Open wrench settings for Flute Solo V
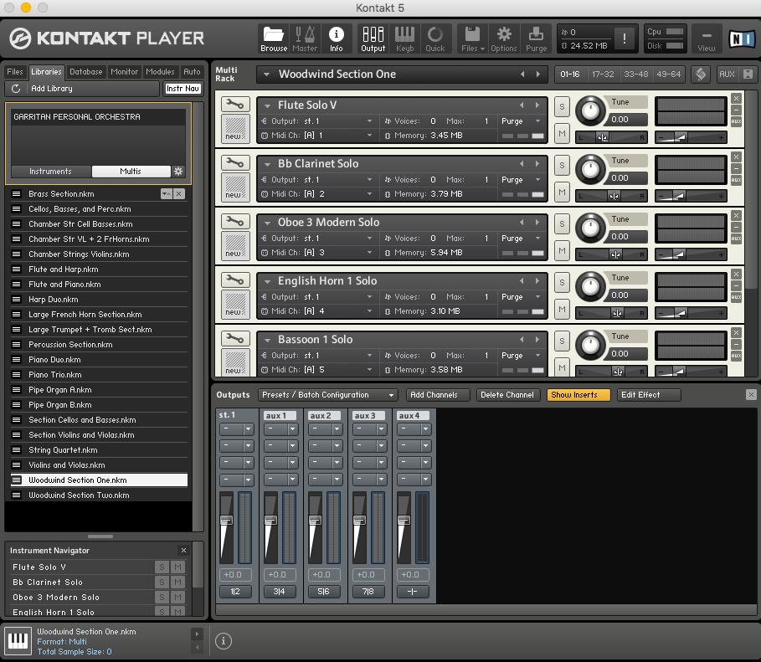Viewport: 761px width, 662px height. [x=235, y=104]
